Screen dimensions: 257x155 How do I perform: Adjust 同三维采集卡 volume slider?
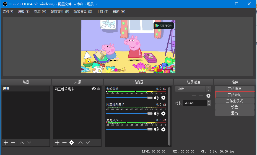(129, 114)
